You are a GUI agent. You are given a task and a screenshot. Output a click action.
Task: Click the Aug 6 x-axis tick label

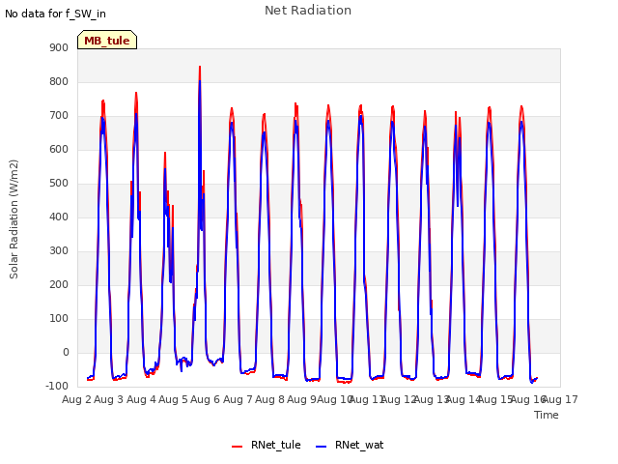coord(205,399)
